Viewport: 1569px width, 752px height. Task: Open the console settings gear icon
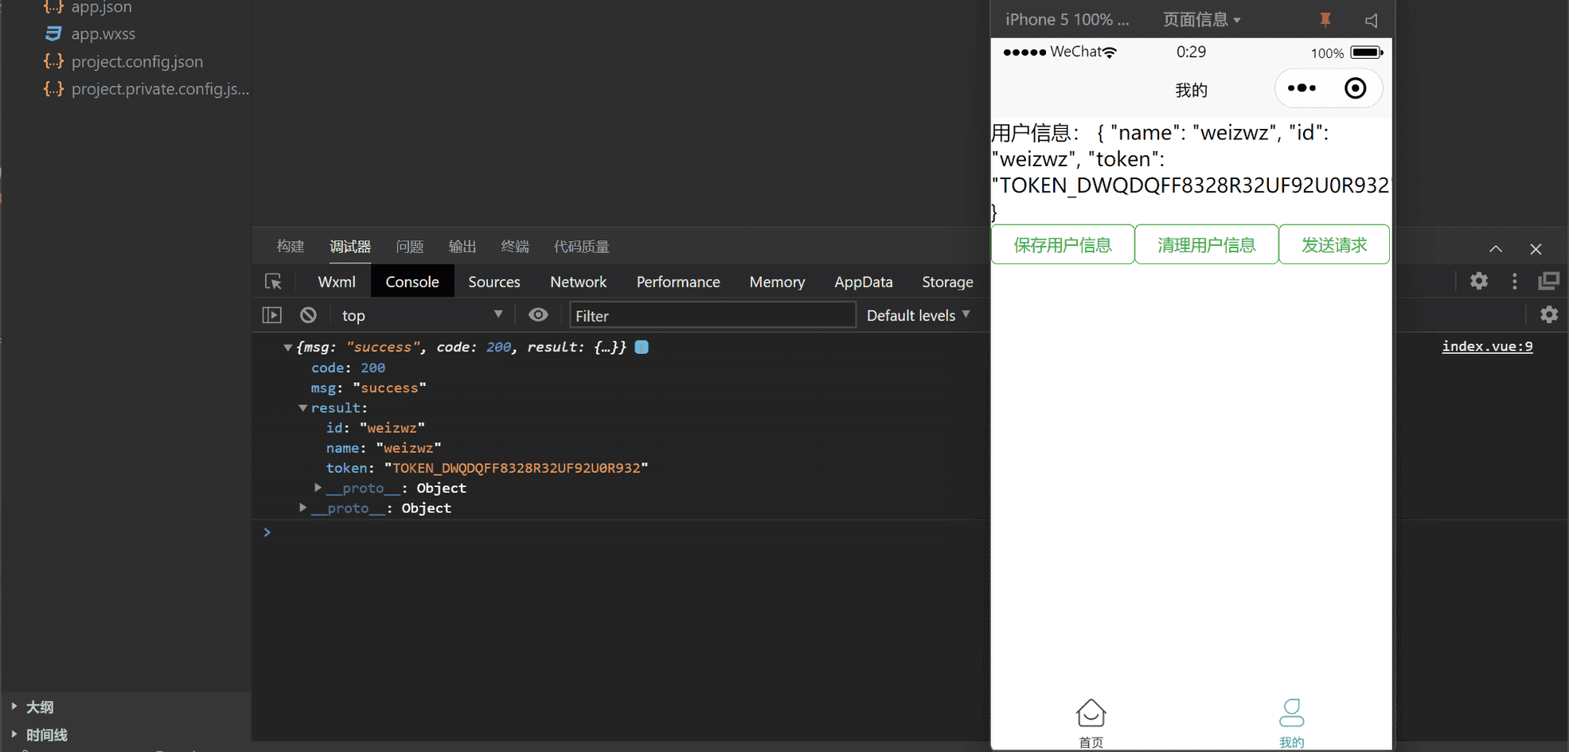[1548, 315]
